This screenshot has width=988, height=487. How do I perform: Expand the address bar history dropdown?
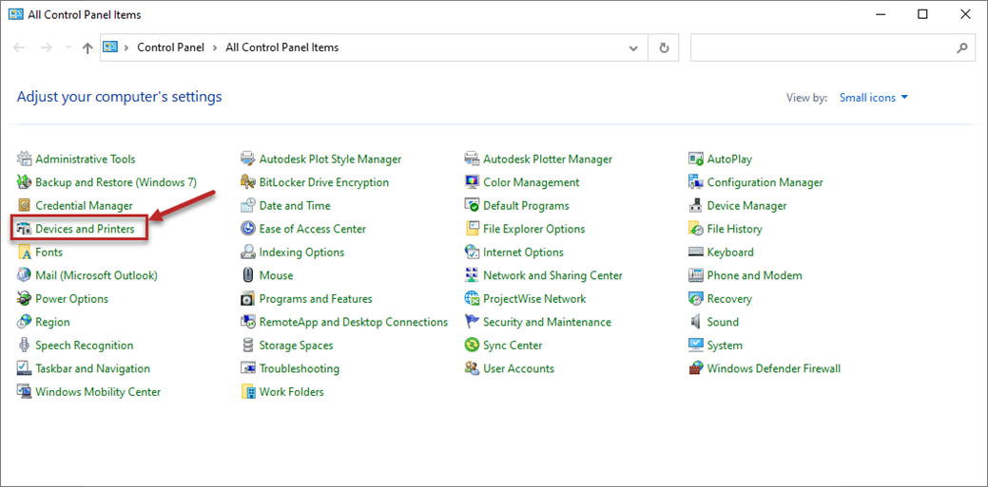634,47
